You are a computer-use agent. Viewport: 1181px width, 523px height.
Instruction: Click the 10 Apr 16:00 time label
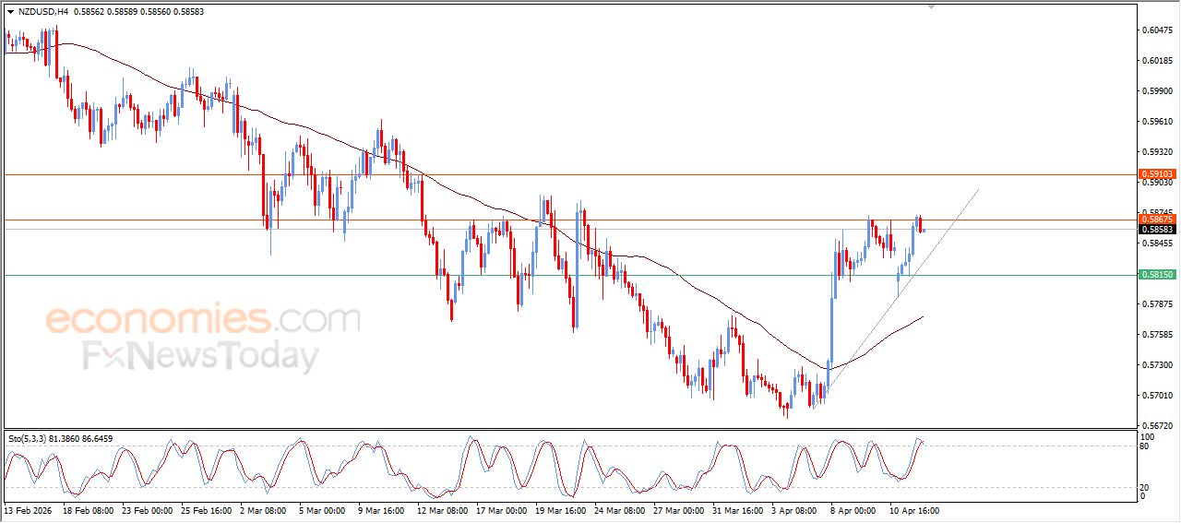913,509
